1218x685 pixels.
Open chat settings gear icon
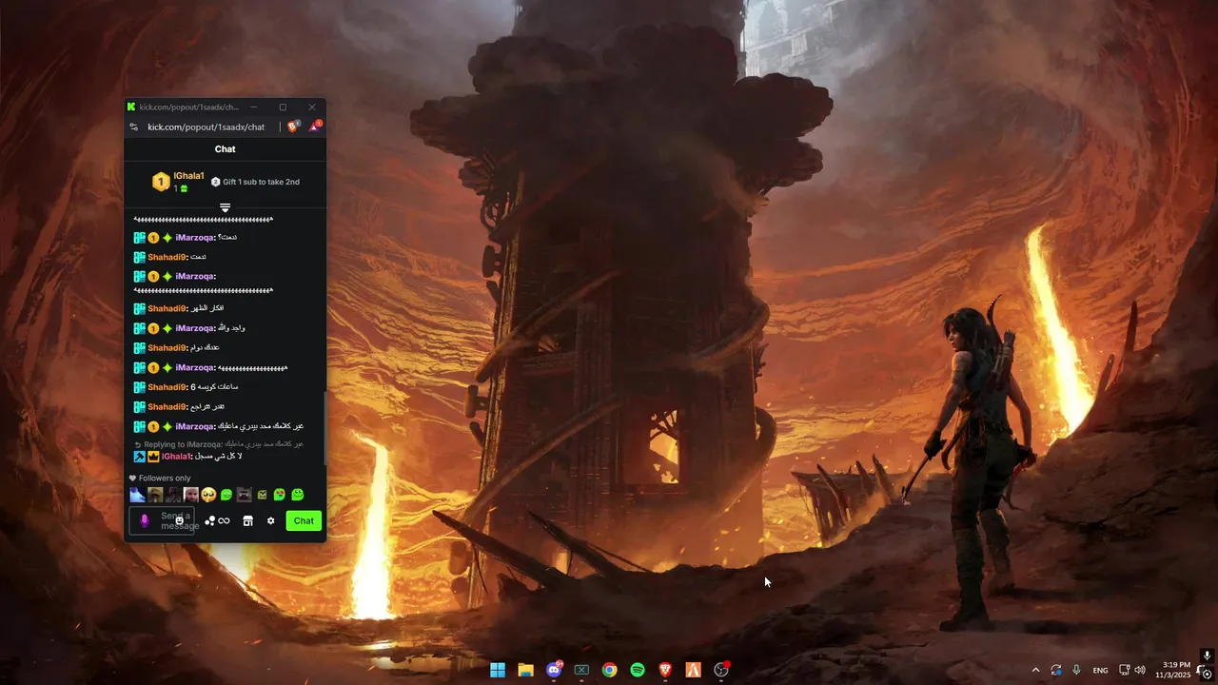point(270,520)
